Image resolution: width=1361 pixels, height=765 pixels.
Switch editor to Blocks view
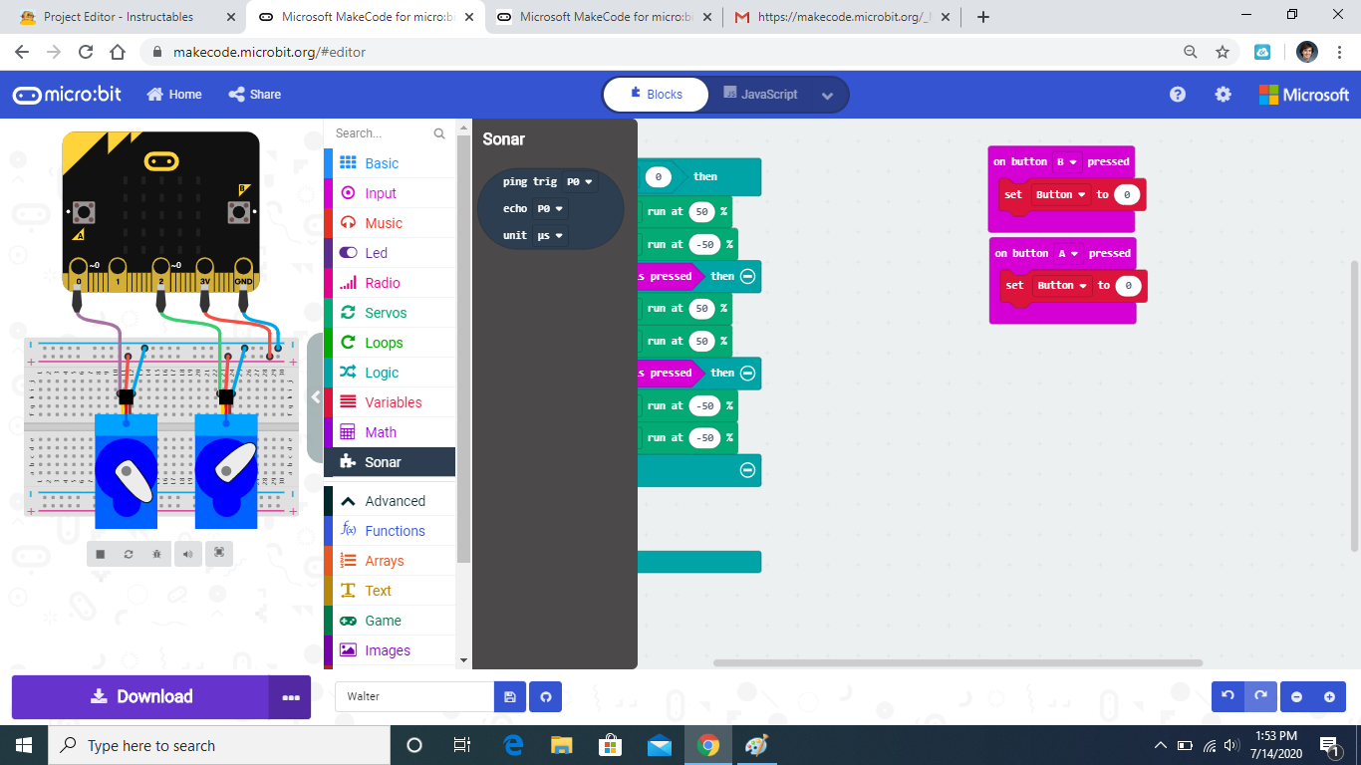(x=657, y=95)
